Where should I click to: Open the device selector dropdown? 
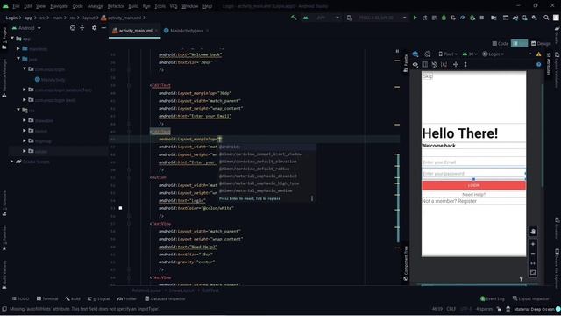pos(376,18)
